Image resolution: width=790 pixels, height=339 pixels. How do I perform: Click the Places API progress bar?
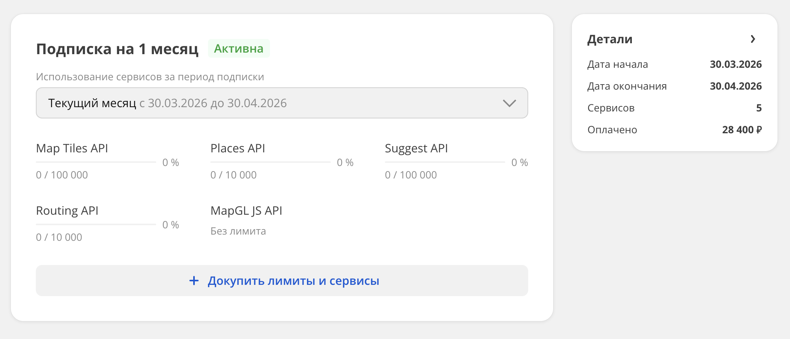pyautogui.click(x=270, y=162)
